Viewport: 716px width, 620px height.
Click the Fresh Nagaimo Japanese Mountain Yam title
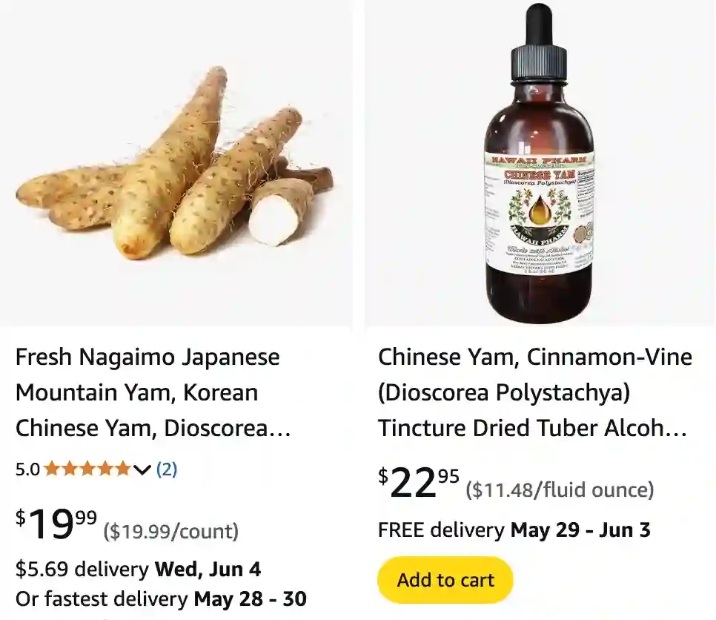point(153,392)
